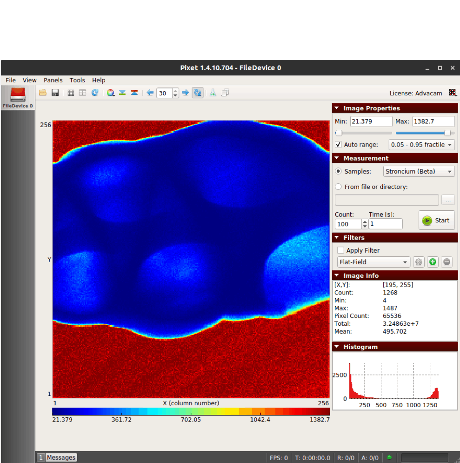This screenshot has height=463, width=460.
Task: Click the open file folder icon
Action: [43, 93]
